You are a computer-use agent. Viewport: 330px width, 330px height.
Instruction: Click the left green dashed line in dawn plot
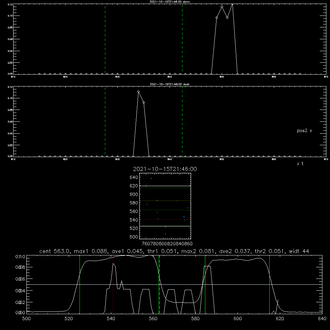pos(105,39)
